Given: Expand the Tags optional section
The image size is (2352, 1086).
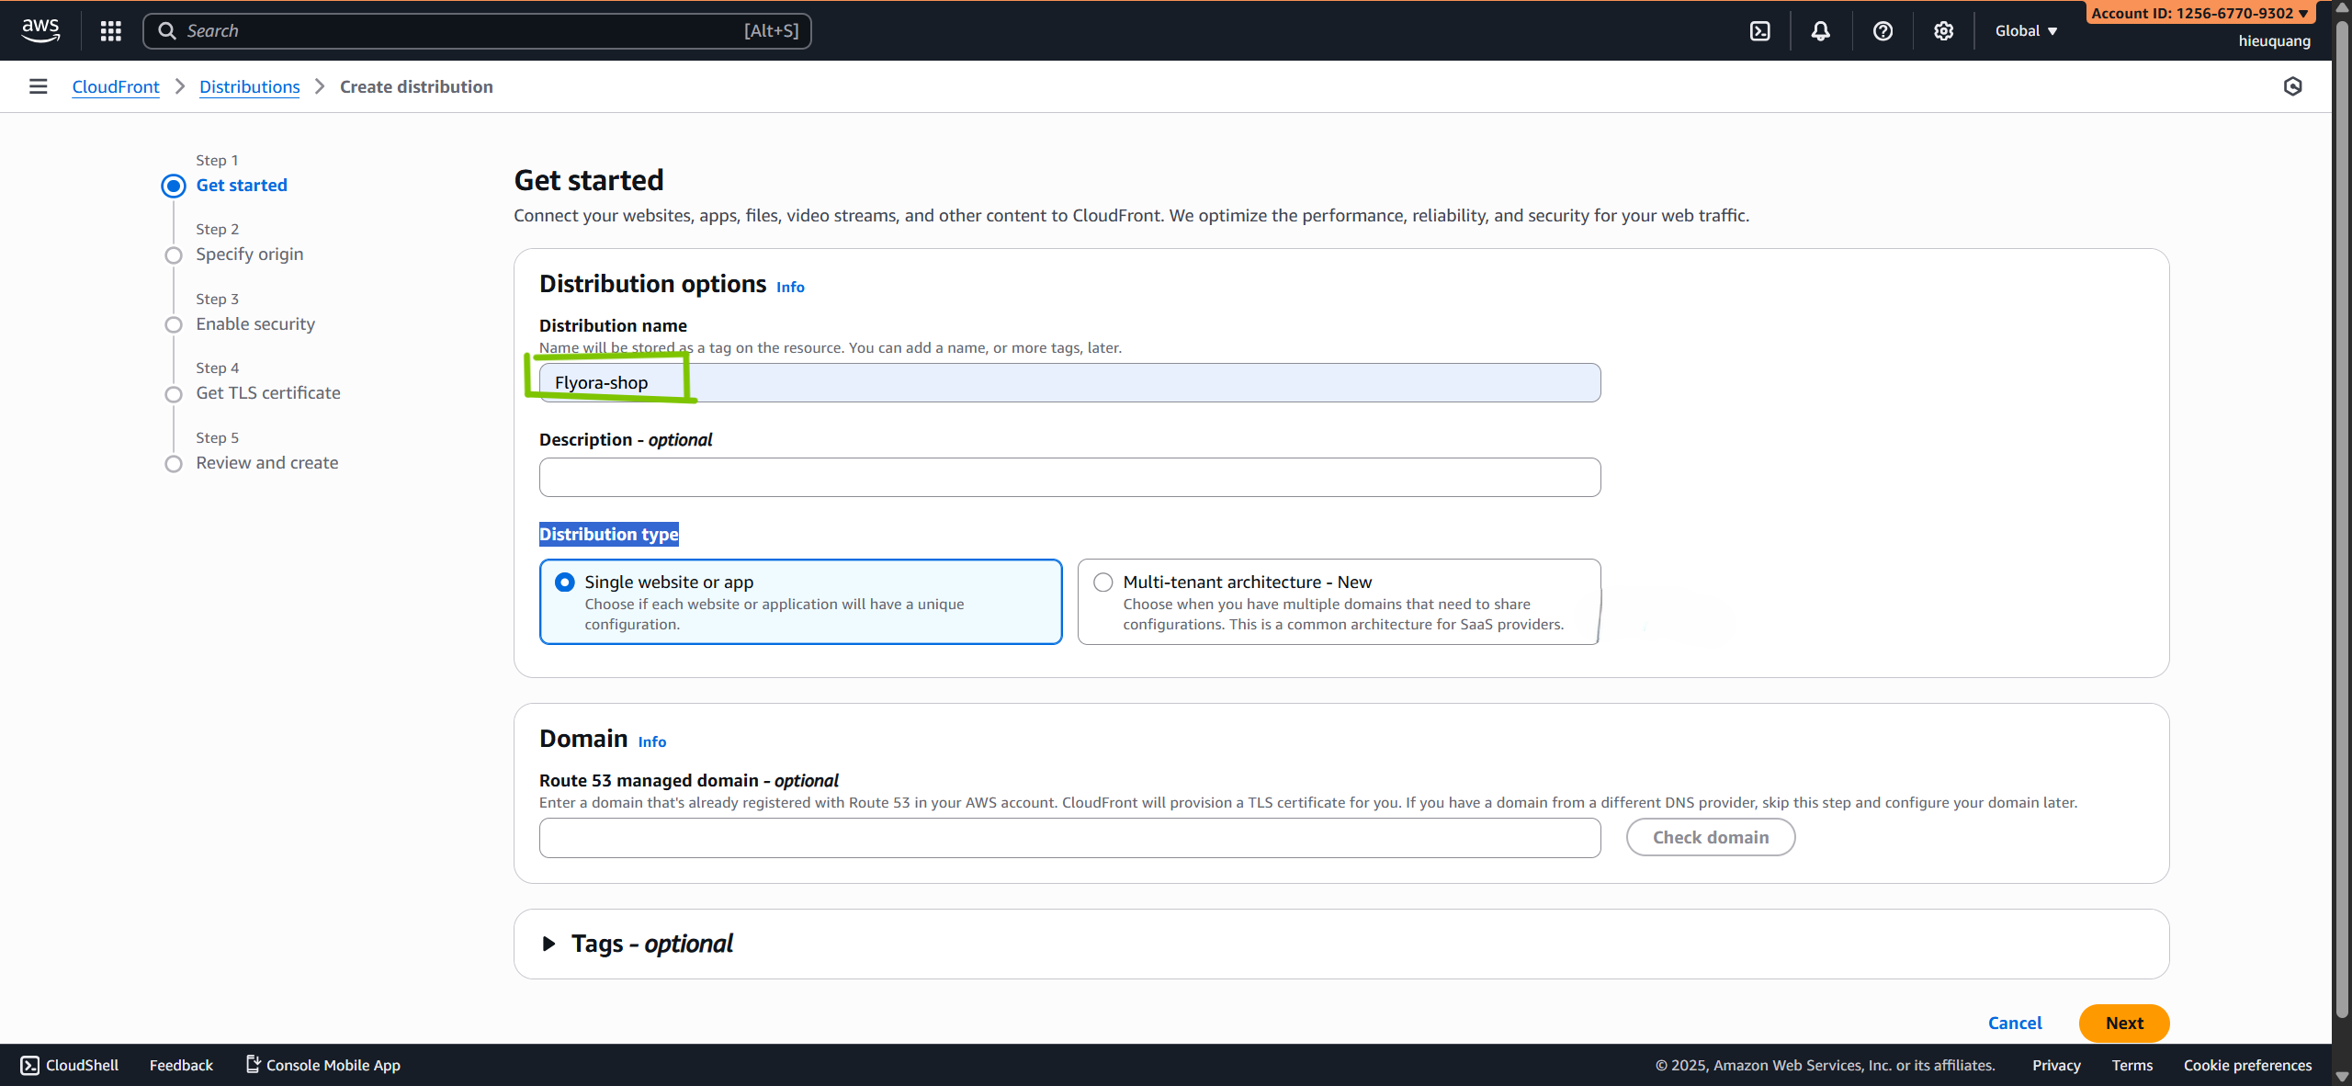Looking at the screenshot, I should 549,944.
